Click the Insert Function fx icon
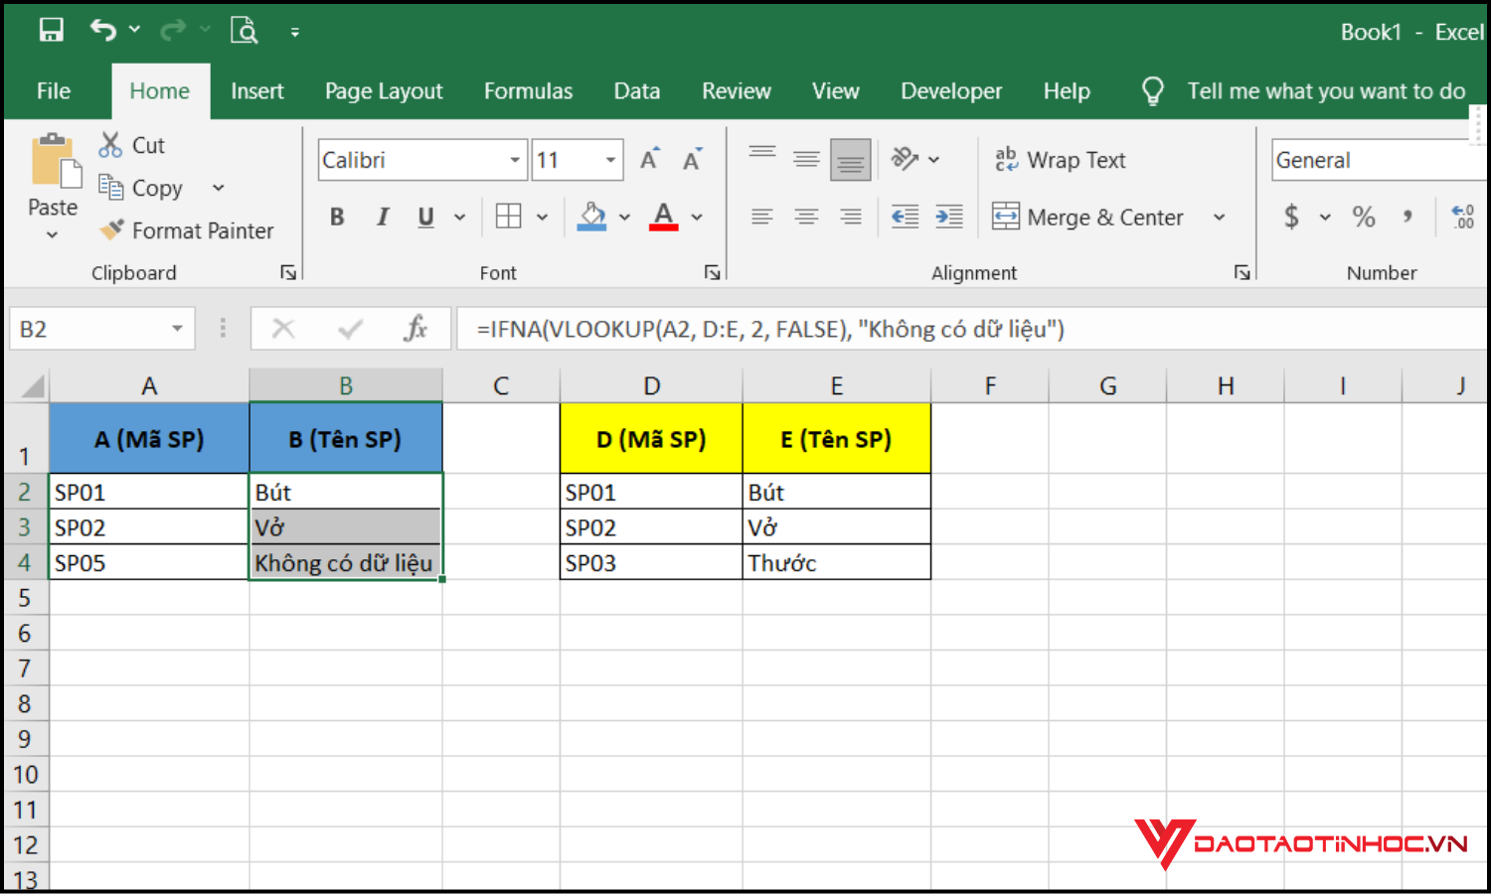 415,329
